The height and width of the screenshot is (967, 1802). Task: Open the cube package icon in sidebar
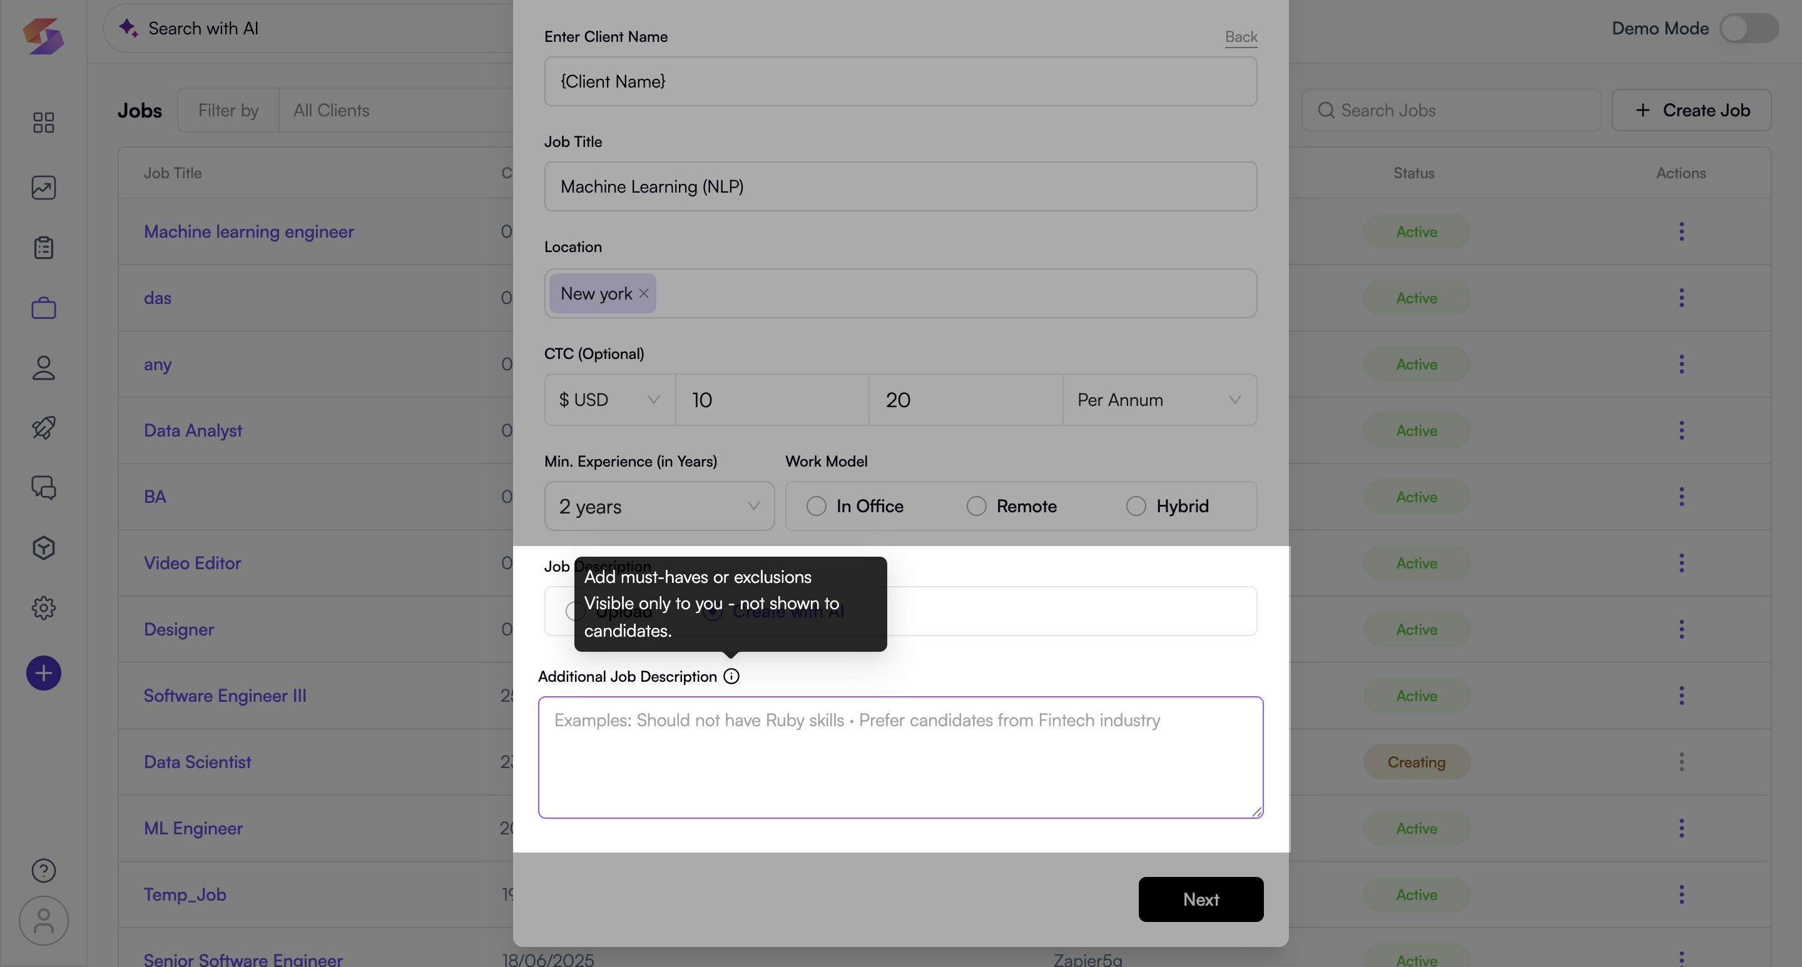coord(43,547)
